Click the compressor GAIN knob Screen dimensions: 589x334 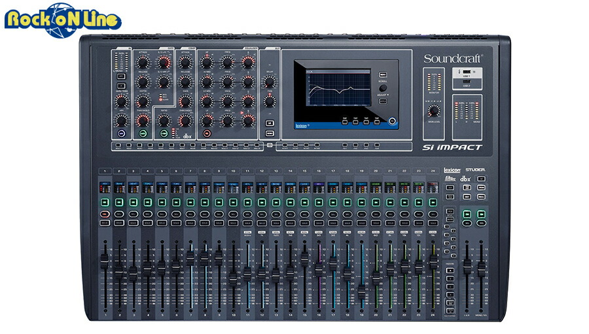point(186,101)
